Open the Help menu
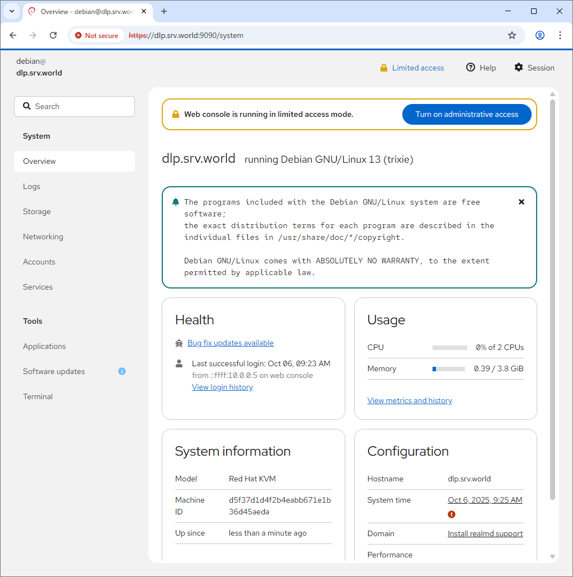573x577 pixels. 481,68
